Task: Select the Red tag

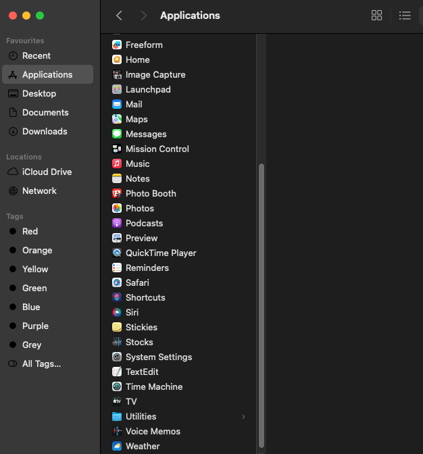Action: (47, 231)
